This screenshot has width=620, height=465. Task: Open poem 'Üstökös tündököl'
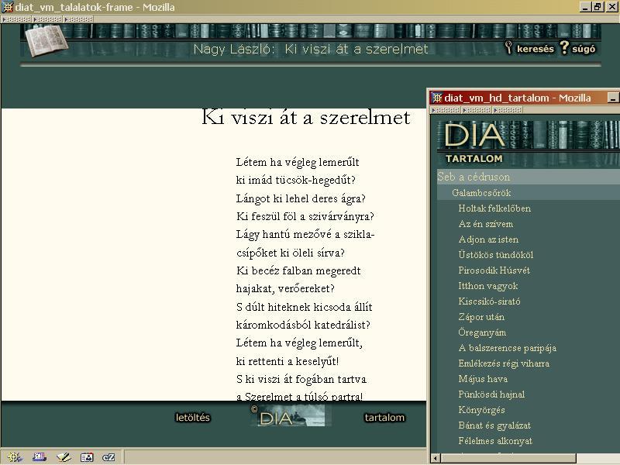[495, 255]
